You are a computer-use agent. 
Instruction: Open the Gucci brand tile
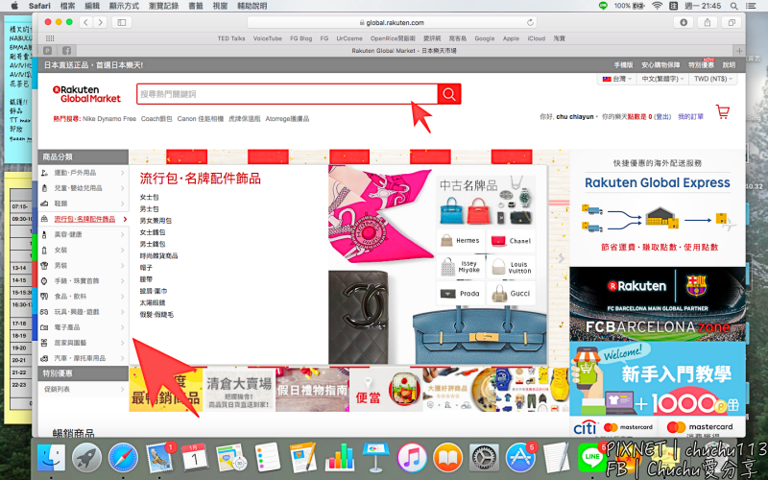[x=512, y=293]
